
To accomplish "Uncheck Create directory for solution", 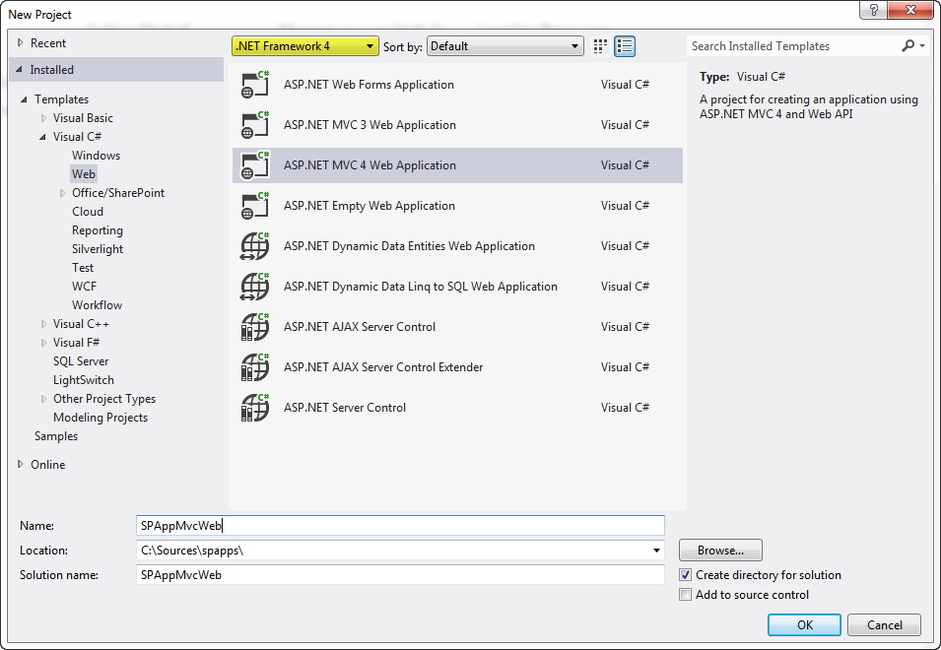I will pos(686,575).
